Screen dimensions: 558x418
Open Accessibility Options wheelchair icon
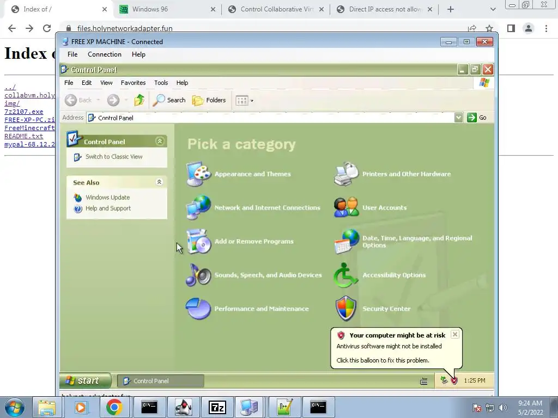[x=346, y=275]
